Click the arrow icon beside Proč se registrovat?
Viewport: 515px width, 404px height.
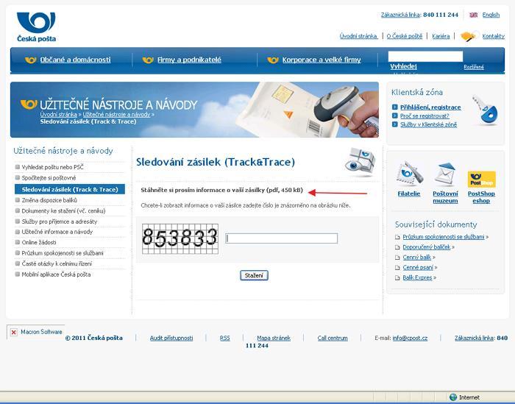pyautogui.click(x=395, y=116)
